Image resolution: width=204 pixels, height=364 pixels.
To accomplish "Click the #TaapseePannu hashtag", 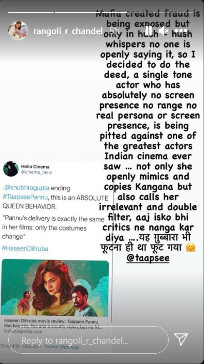I will click(x=25, y=197).
